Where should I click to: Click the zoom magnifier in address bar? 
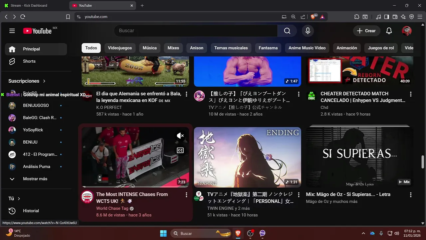pyautogui.click(x=293, y=17)
